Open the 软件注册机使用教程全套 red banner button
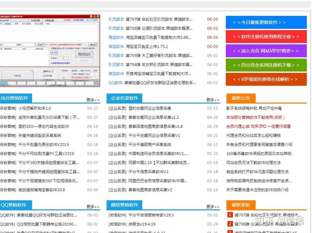The image size is (312, 233). pyautogui.click(x=266, y=36)
